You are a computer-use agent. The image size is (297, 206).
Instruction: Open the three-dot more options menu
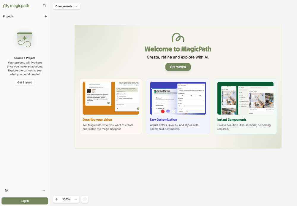44,191
